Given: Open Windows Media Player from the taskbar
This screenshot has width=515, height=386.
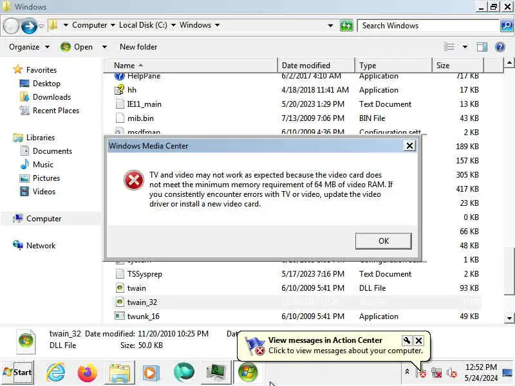Looking at the screenshot, I should [x=151, y=372].
